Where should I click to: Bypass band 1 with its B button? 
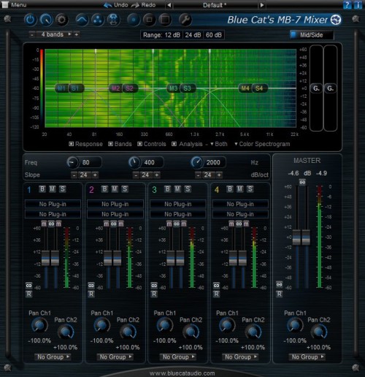pyautogui.click(x=42, y=189)
